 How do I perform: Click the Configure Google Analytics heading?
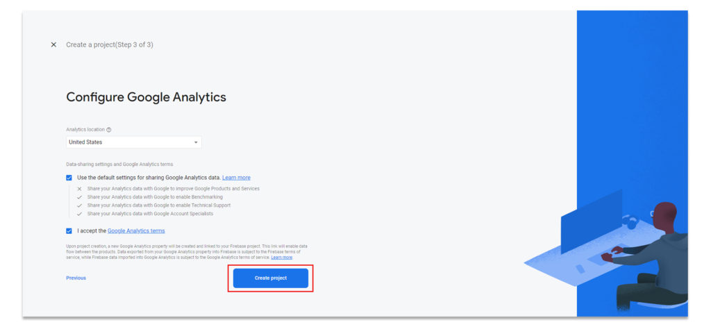(x=146, y=97)
